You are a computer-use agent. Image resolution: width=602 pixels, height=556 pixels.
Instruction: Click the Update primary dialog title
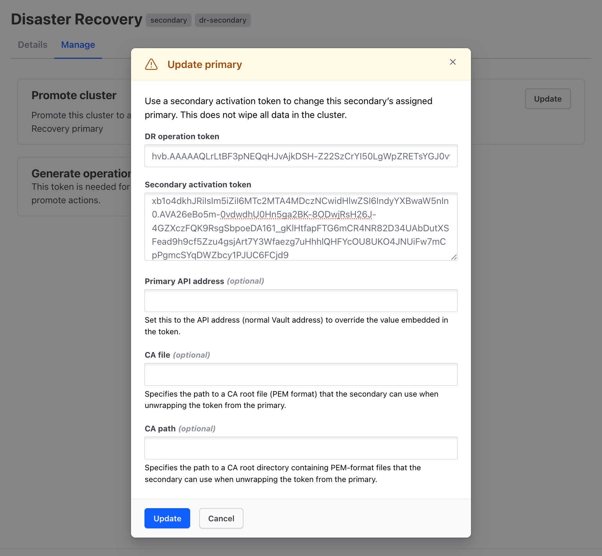point(205,64)
